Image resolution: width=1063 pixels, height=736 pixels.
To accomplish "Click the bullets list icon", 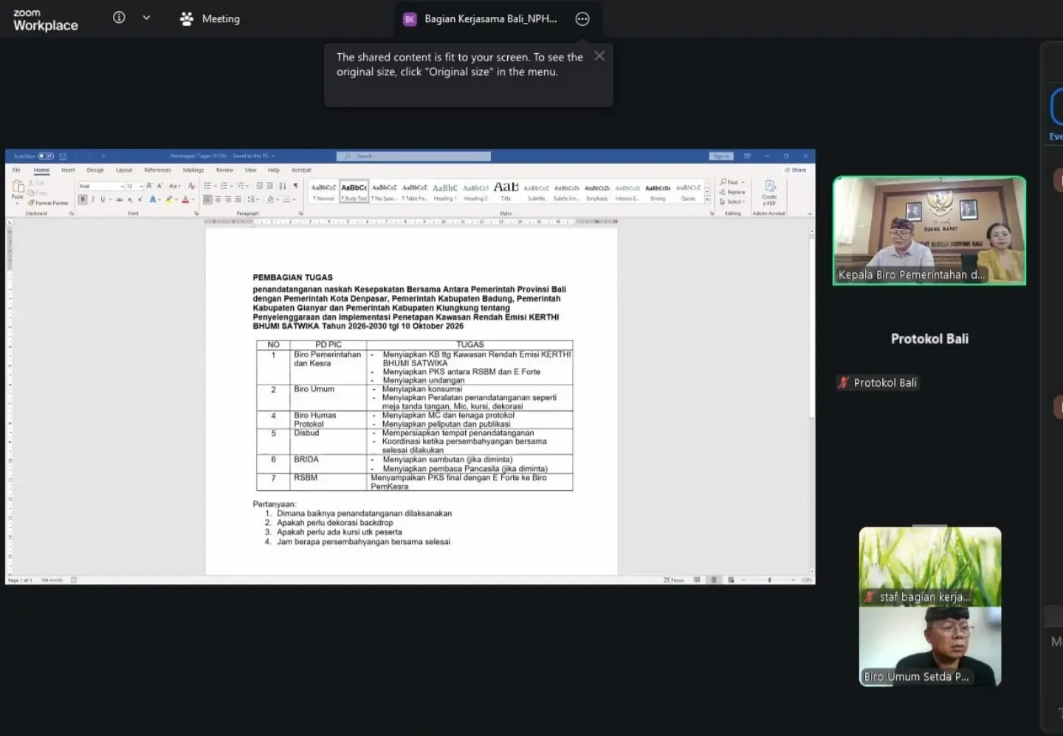I will point(209,186).
